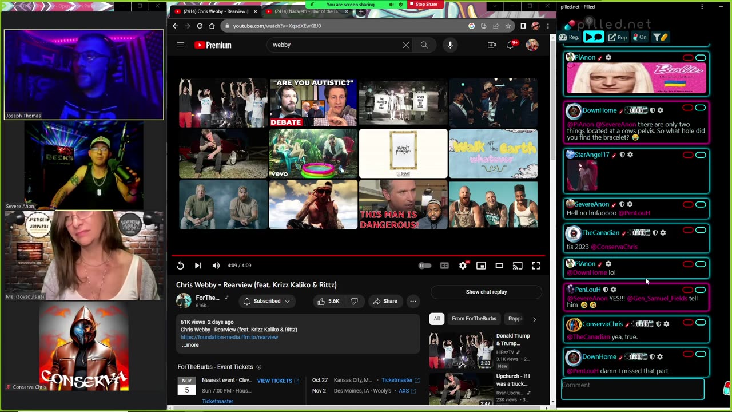This screenshot has height=412, width=732.
Task: Reload the YouTube page
Action: click(x=200, y=26)
